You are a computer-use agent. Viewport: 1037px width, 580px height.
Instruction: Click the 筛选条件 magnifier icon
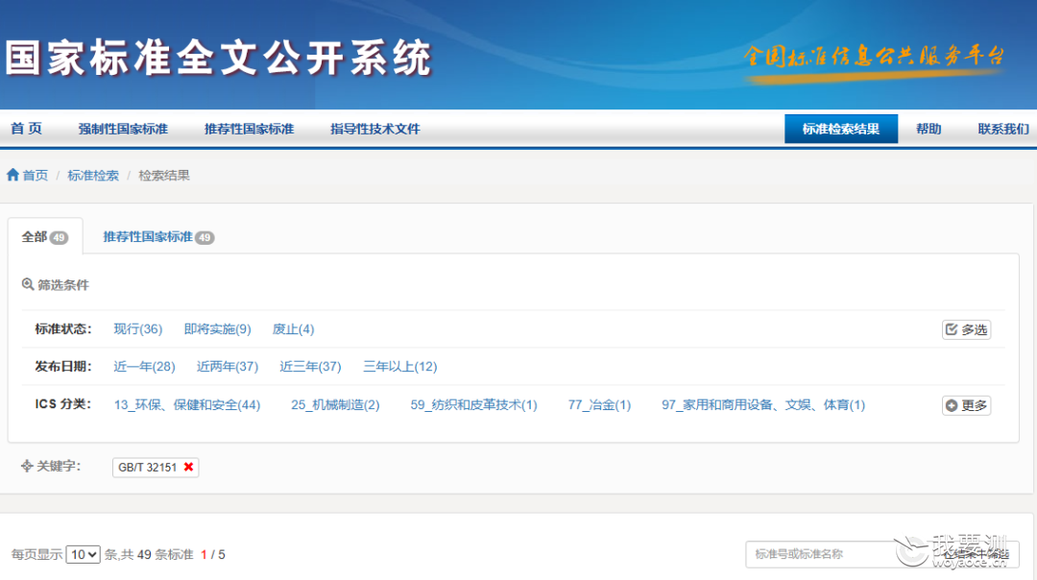[27, 284]
